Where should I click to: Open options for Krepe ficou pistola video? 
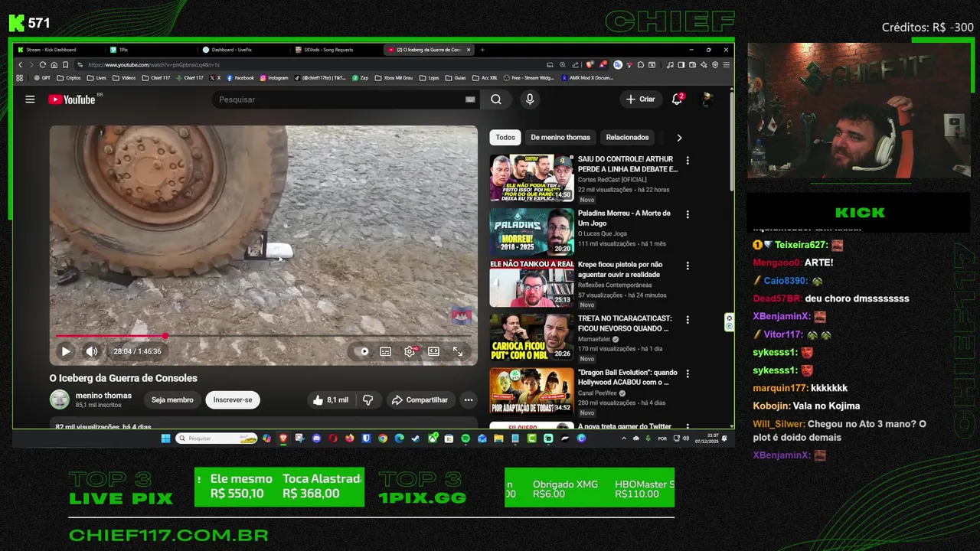pyautogui.click(x=688, y=266)
